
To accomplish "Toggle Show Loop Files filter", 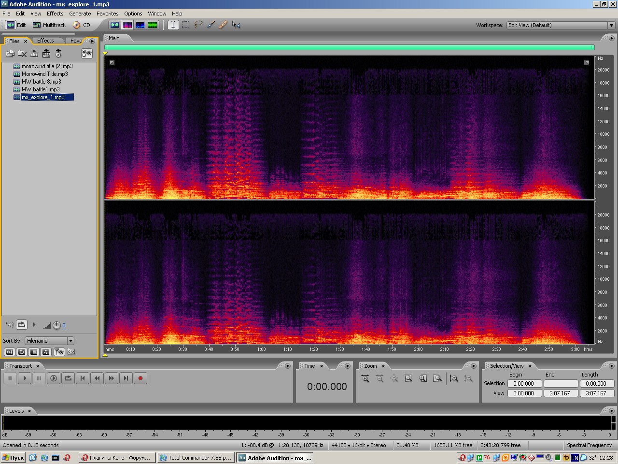I will (22, 352).
